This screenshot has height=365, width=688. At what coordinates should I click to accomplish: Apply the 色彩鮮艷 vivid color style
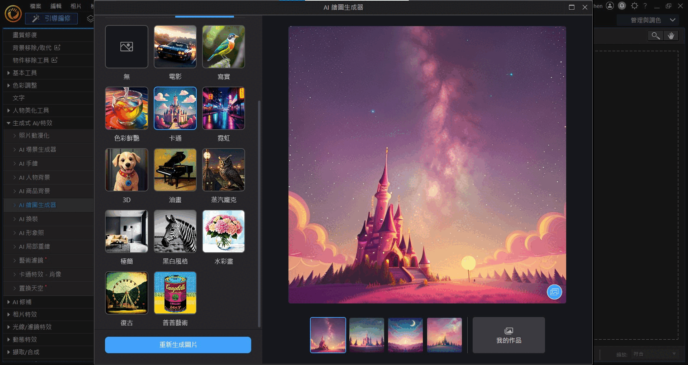(126, 108)
